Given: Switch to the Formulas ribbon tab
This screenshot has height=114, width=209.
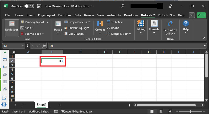Looking at the screenshot, I should click(x=65, y=15).
